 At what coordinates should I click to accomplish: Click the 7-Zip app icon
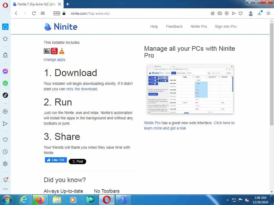[x=47, y=51]
